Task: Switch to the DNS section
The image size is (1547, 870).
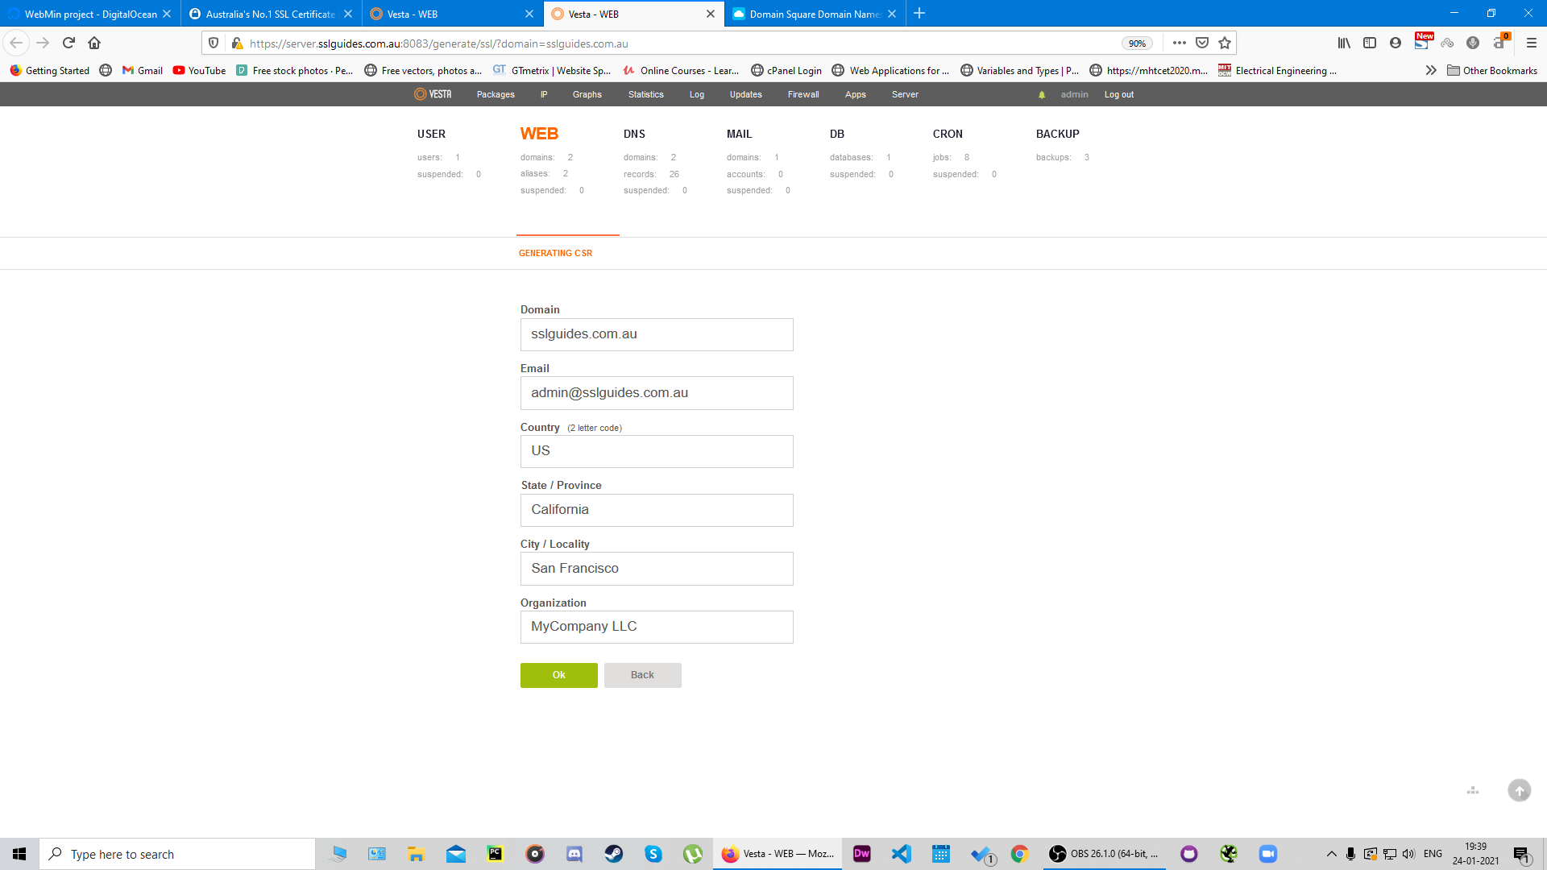Action: [x=636, y=134]
